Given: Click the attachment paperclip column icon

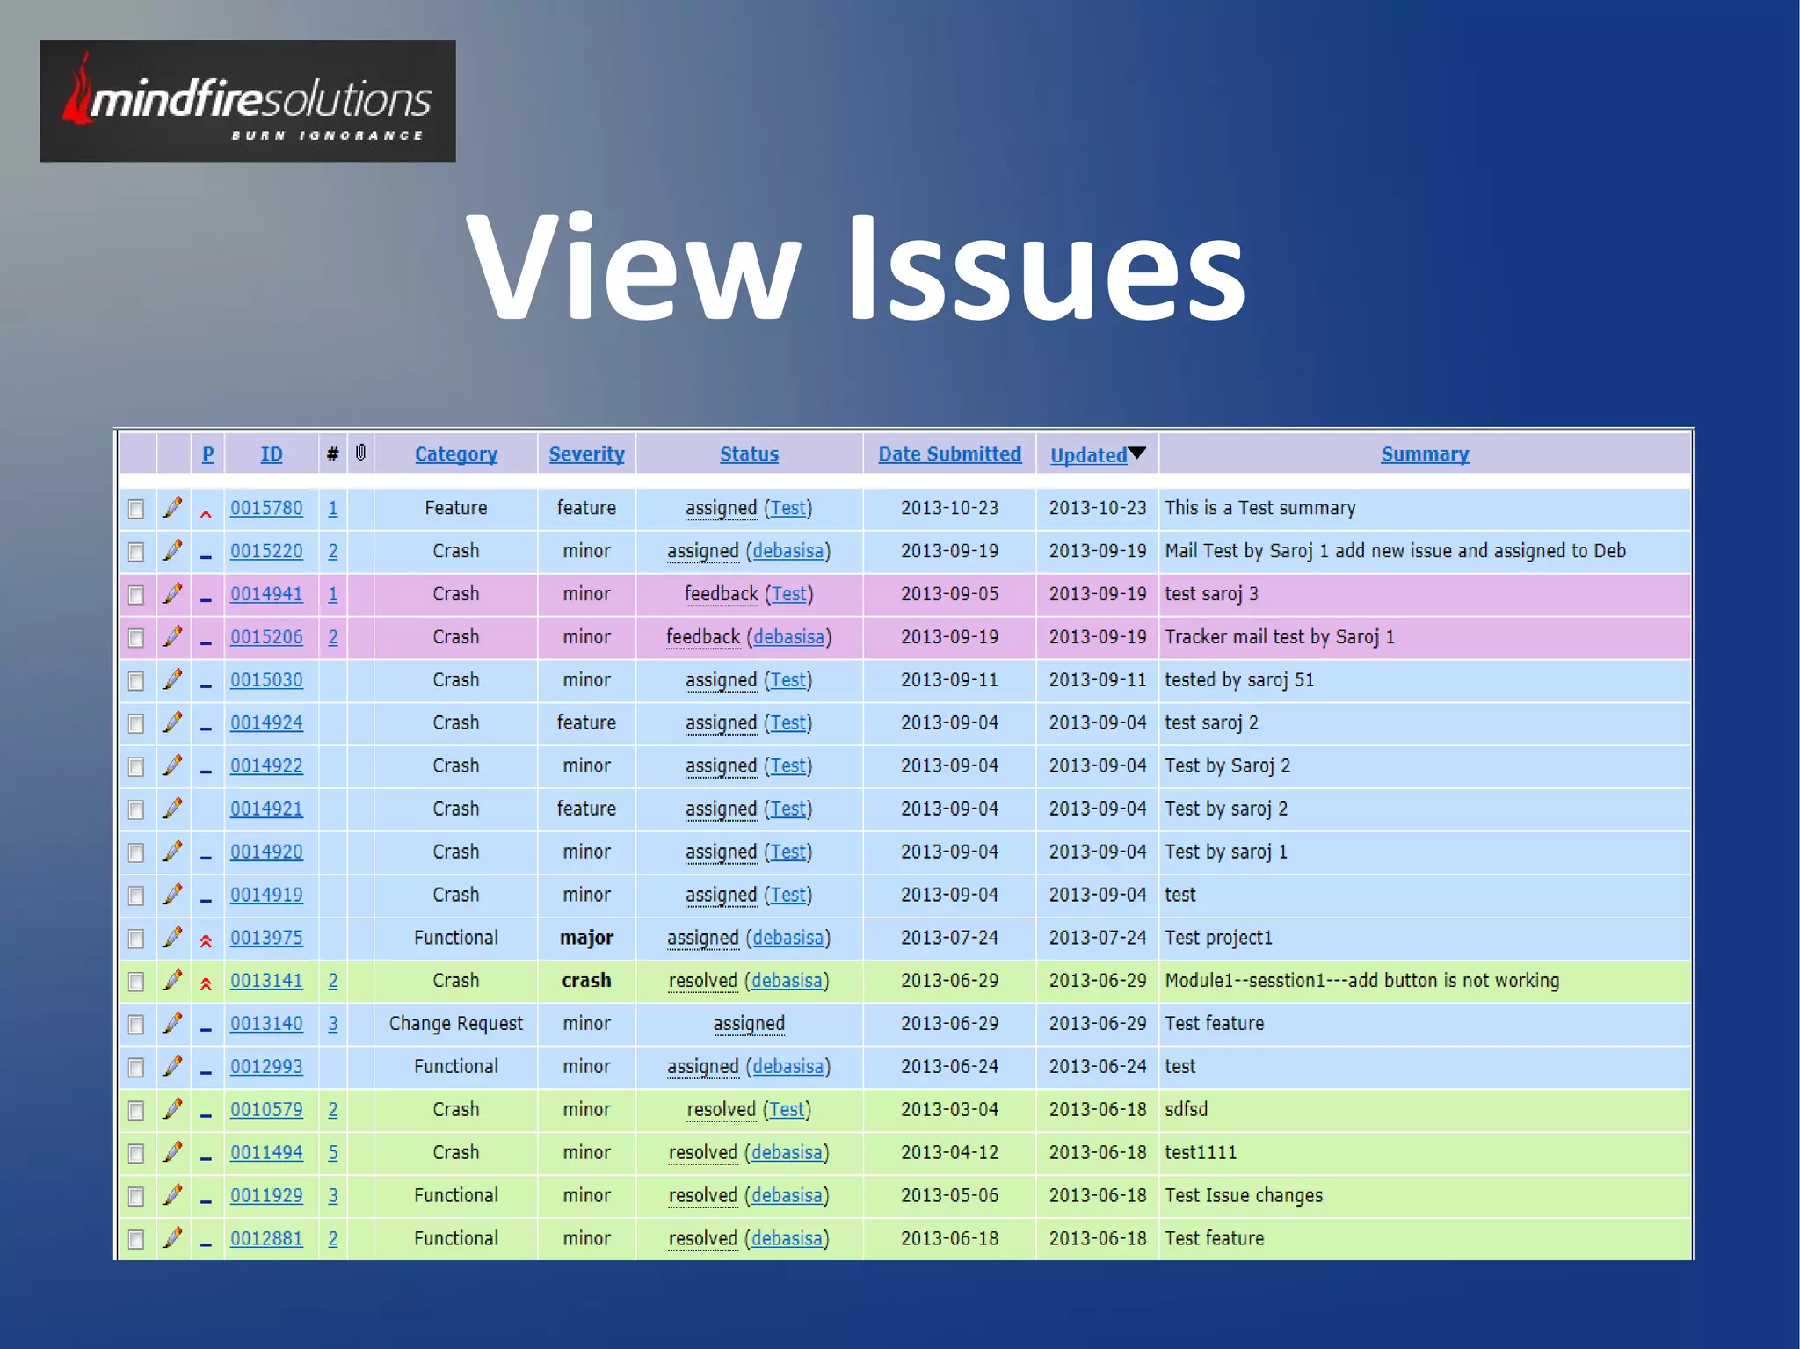Looking at the screenshot, I should (x=360, y=453).
